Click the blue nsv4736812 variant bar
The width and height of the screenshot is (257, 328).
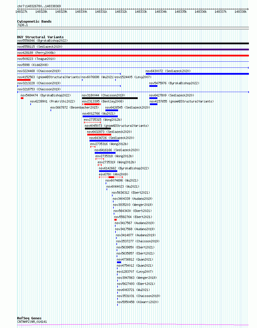[x=119, y=262]
